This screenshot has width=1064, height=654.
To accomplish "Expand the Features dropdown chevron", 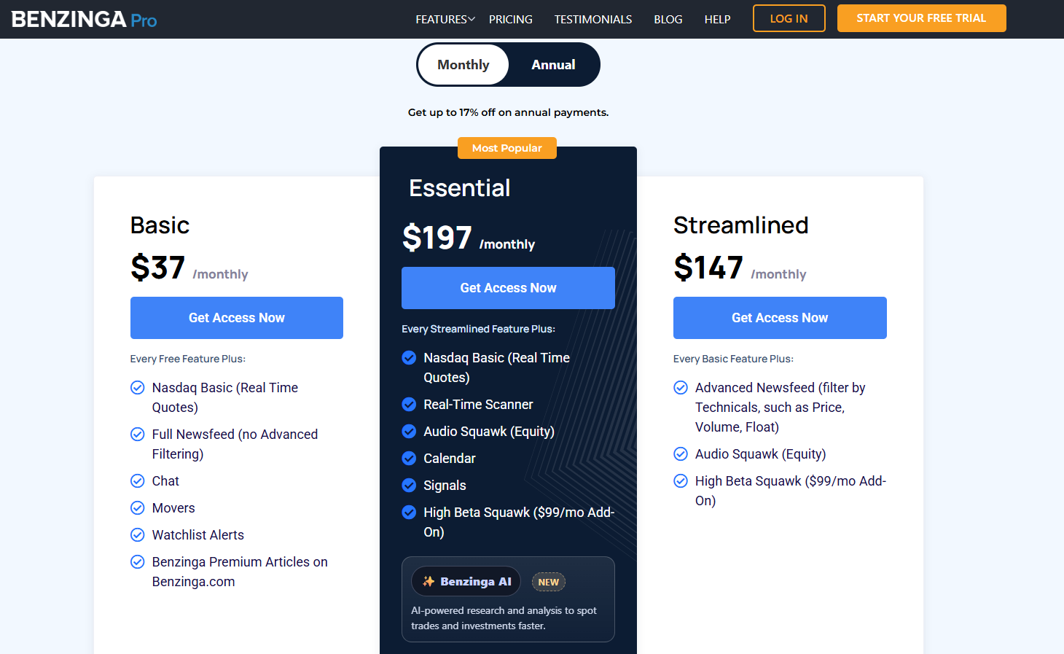I will click(x=472, y=19).
